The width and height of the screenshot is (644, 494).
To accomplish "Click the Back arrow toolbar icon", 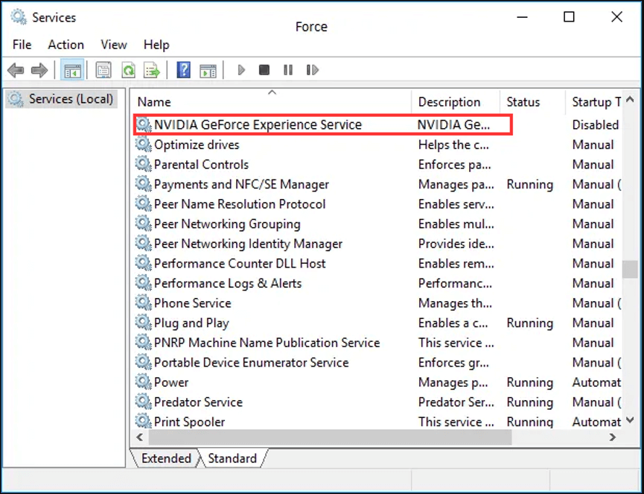I will [16, 70].
